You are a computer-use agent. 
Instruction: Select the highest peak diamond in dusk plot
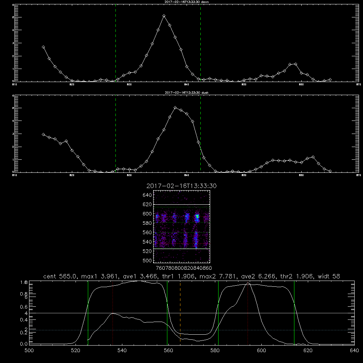pyautogui.click(x=175, y=108)
